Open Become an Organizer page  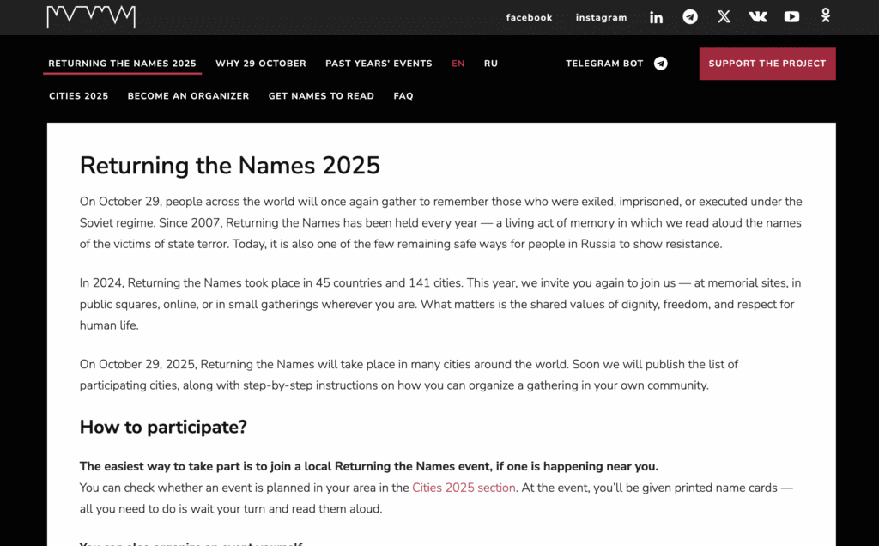[188, 96]
